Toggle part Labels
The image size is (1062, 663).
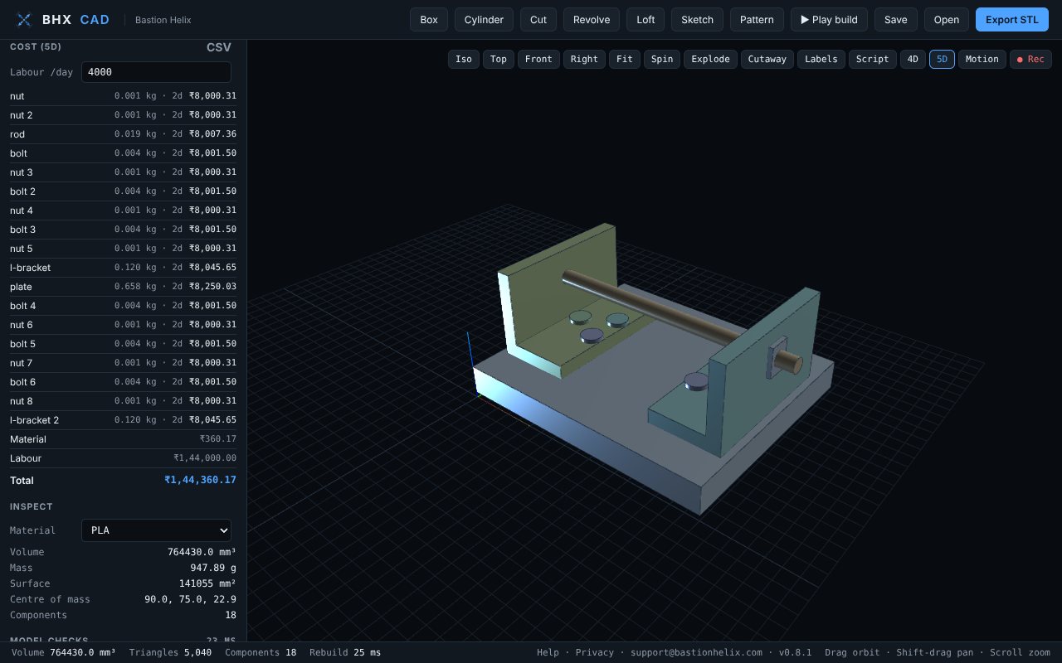point(821,59)
